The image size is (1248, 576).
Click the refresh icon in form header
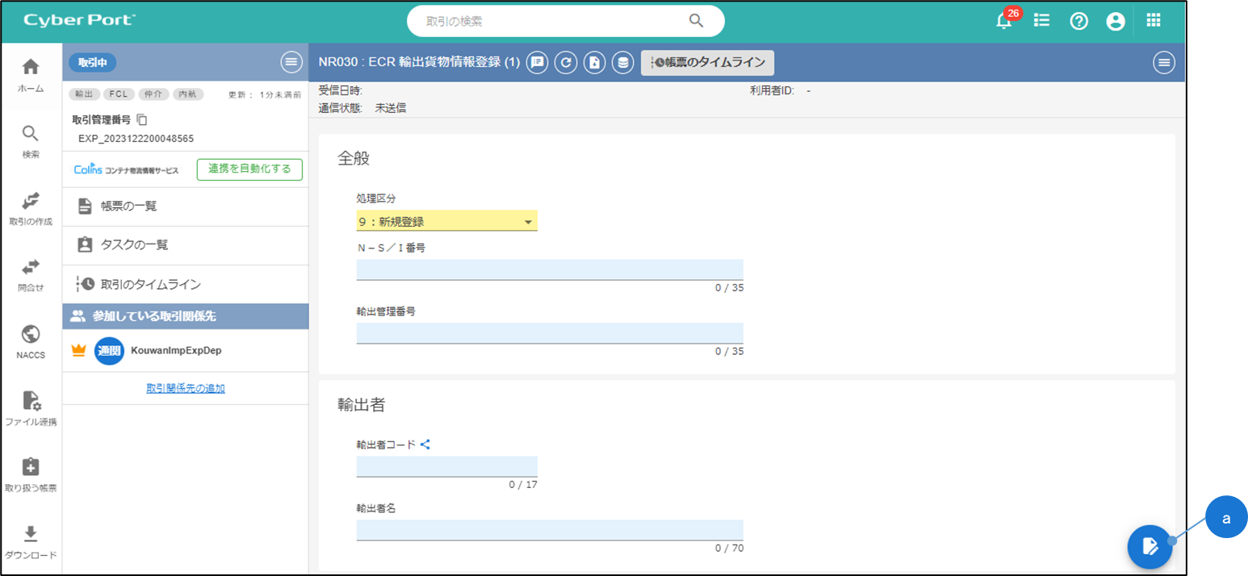click(566, 63)
